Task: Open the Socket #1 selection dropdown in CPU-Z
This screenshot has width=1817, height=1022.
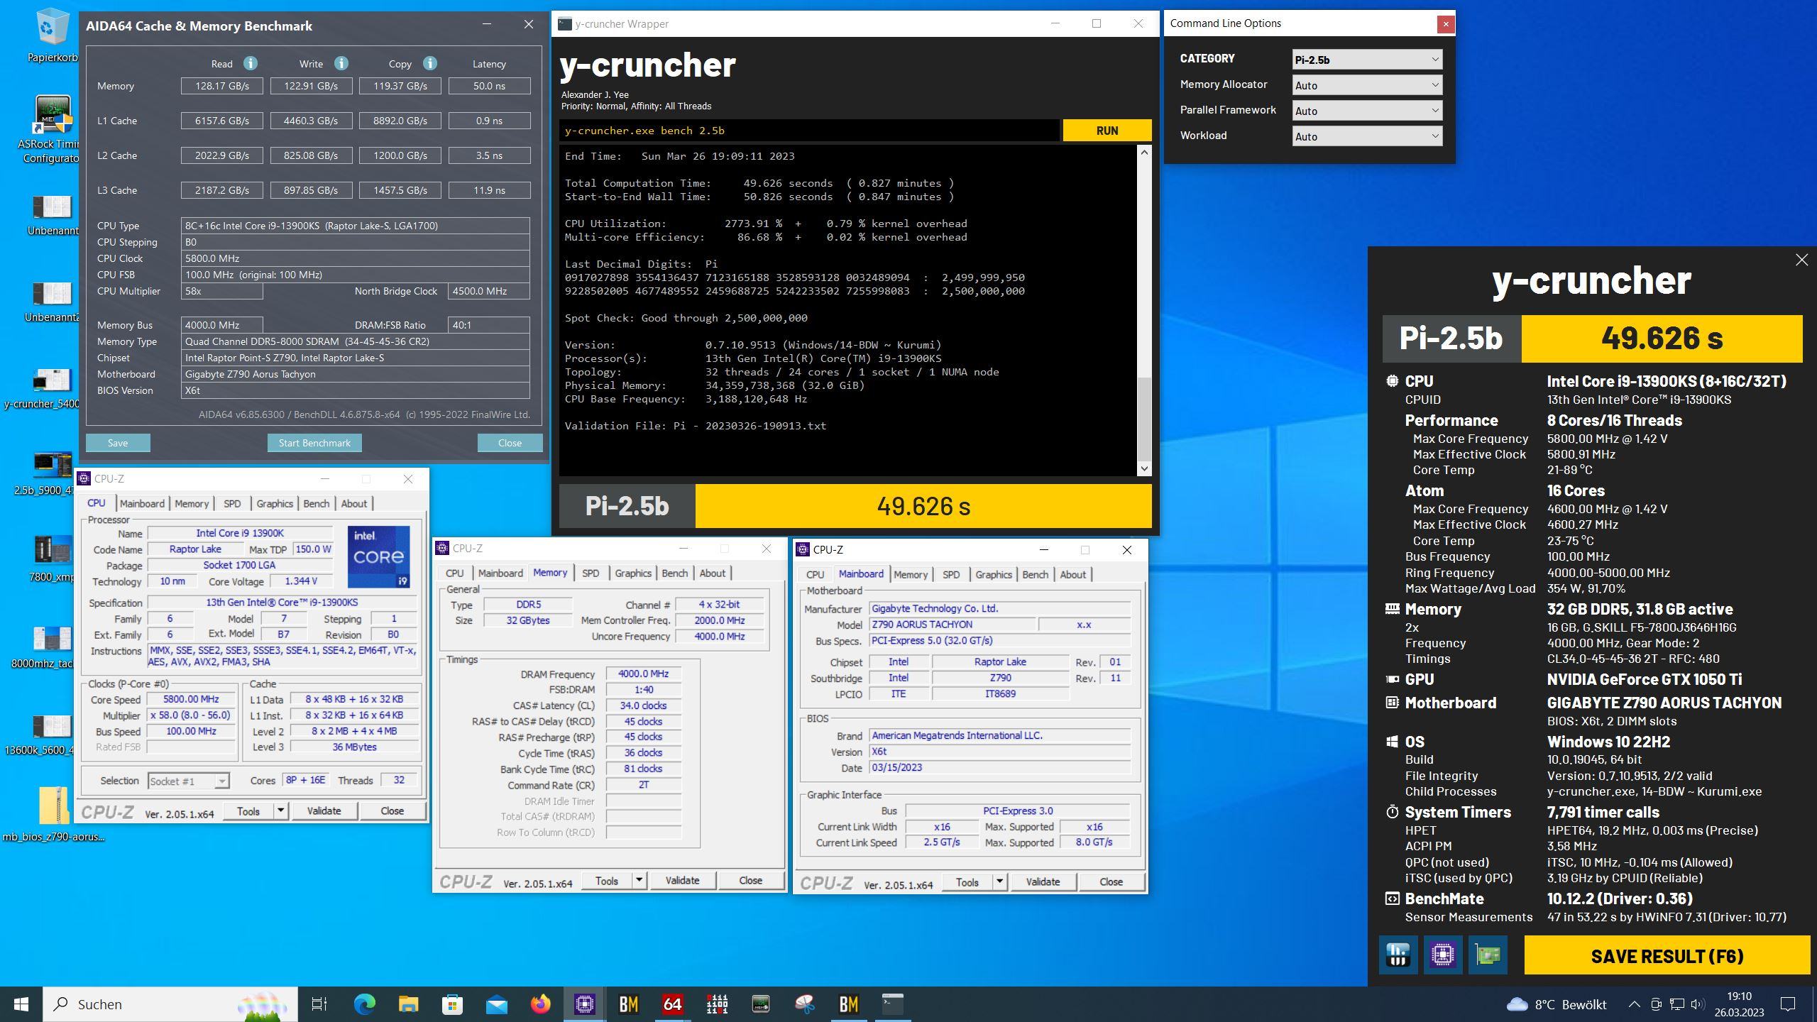Action: coord(189,781)
